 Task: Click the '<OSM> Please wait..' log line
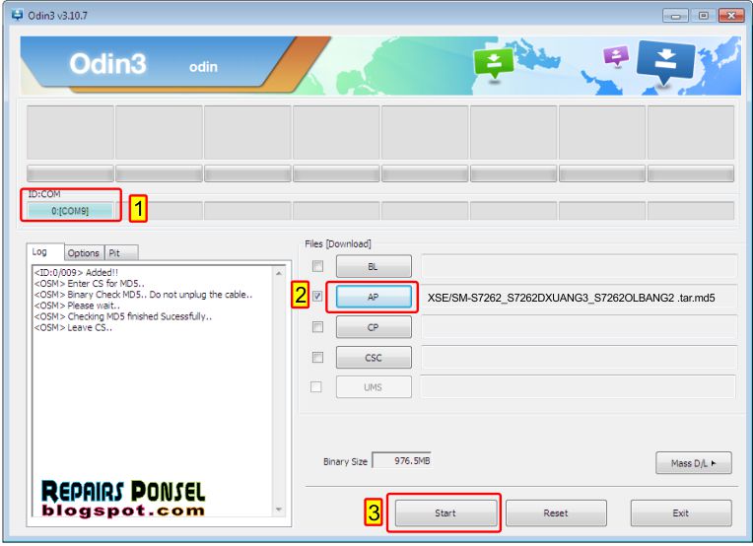77,306
